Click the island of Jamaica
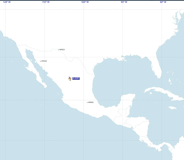The width and height of the screenshot is (184, 160). (x=172, y=108)
